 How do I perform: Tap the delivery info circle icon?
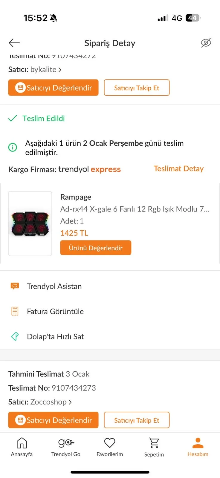point(13,147)
